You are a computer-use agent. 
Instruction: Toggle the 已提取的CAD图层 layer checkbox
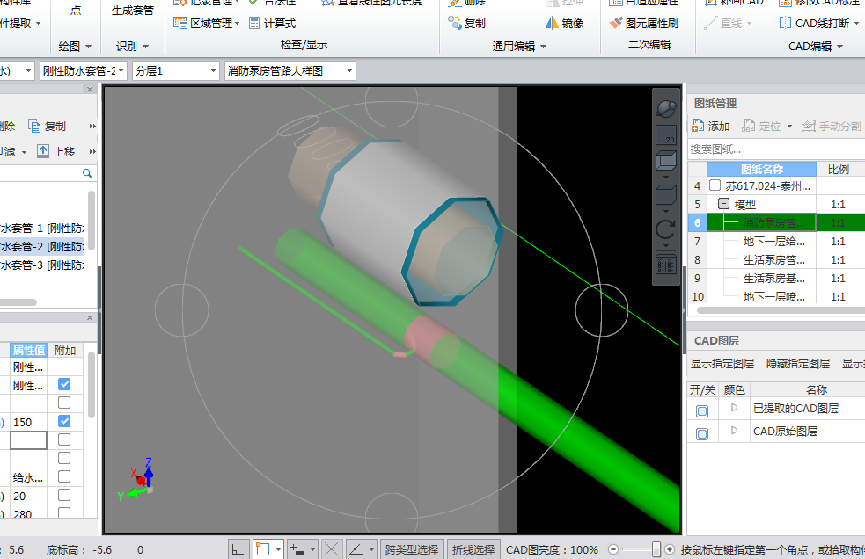(x=702, y=410)
